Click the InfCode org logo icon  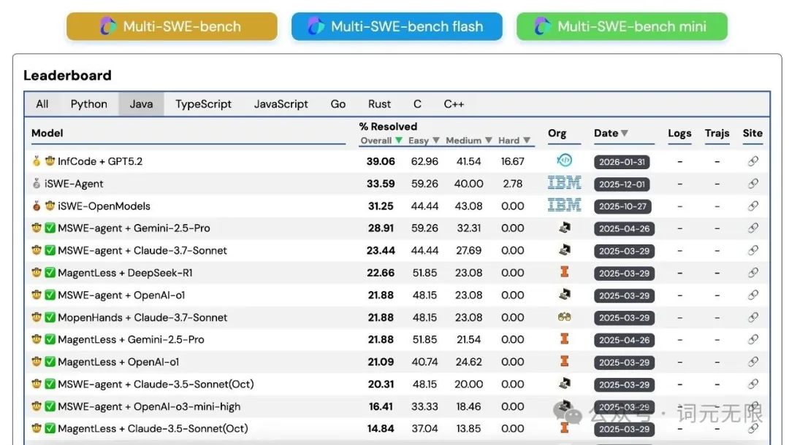pyautogui.click(x=565, y=160)
